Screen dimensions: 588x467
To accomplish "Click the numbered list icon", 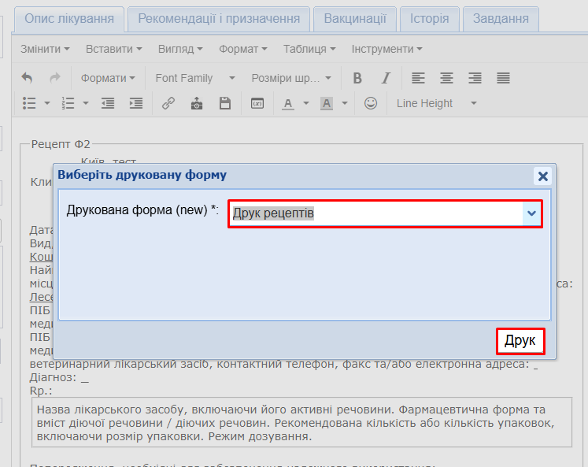I will (68, 103).
